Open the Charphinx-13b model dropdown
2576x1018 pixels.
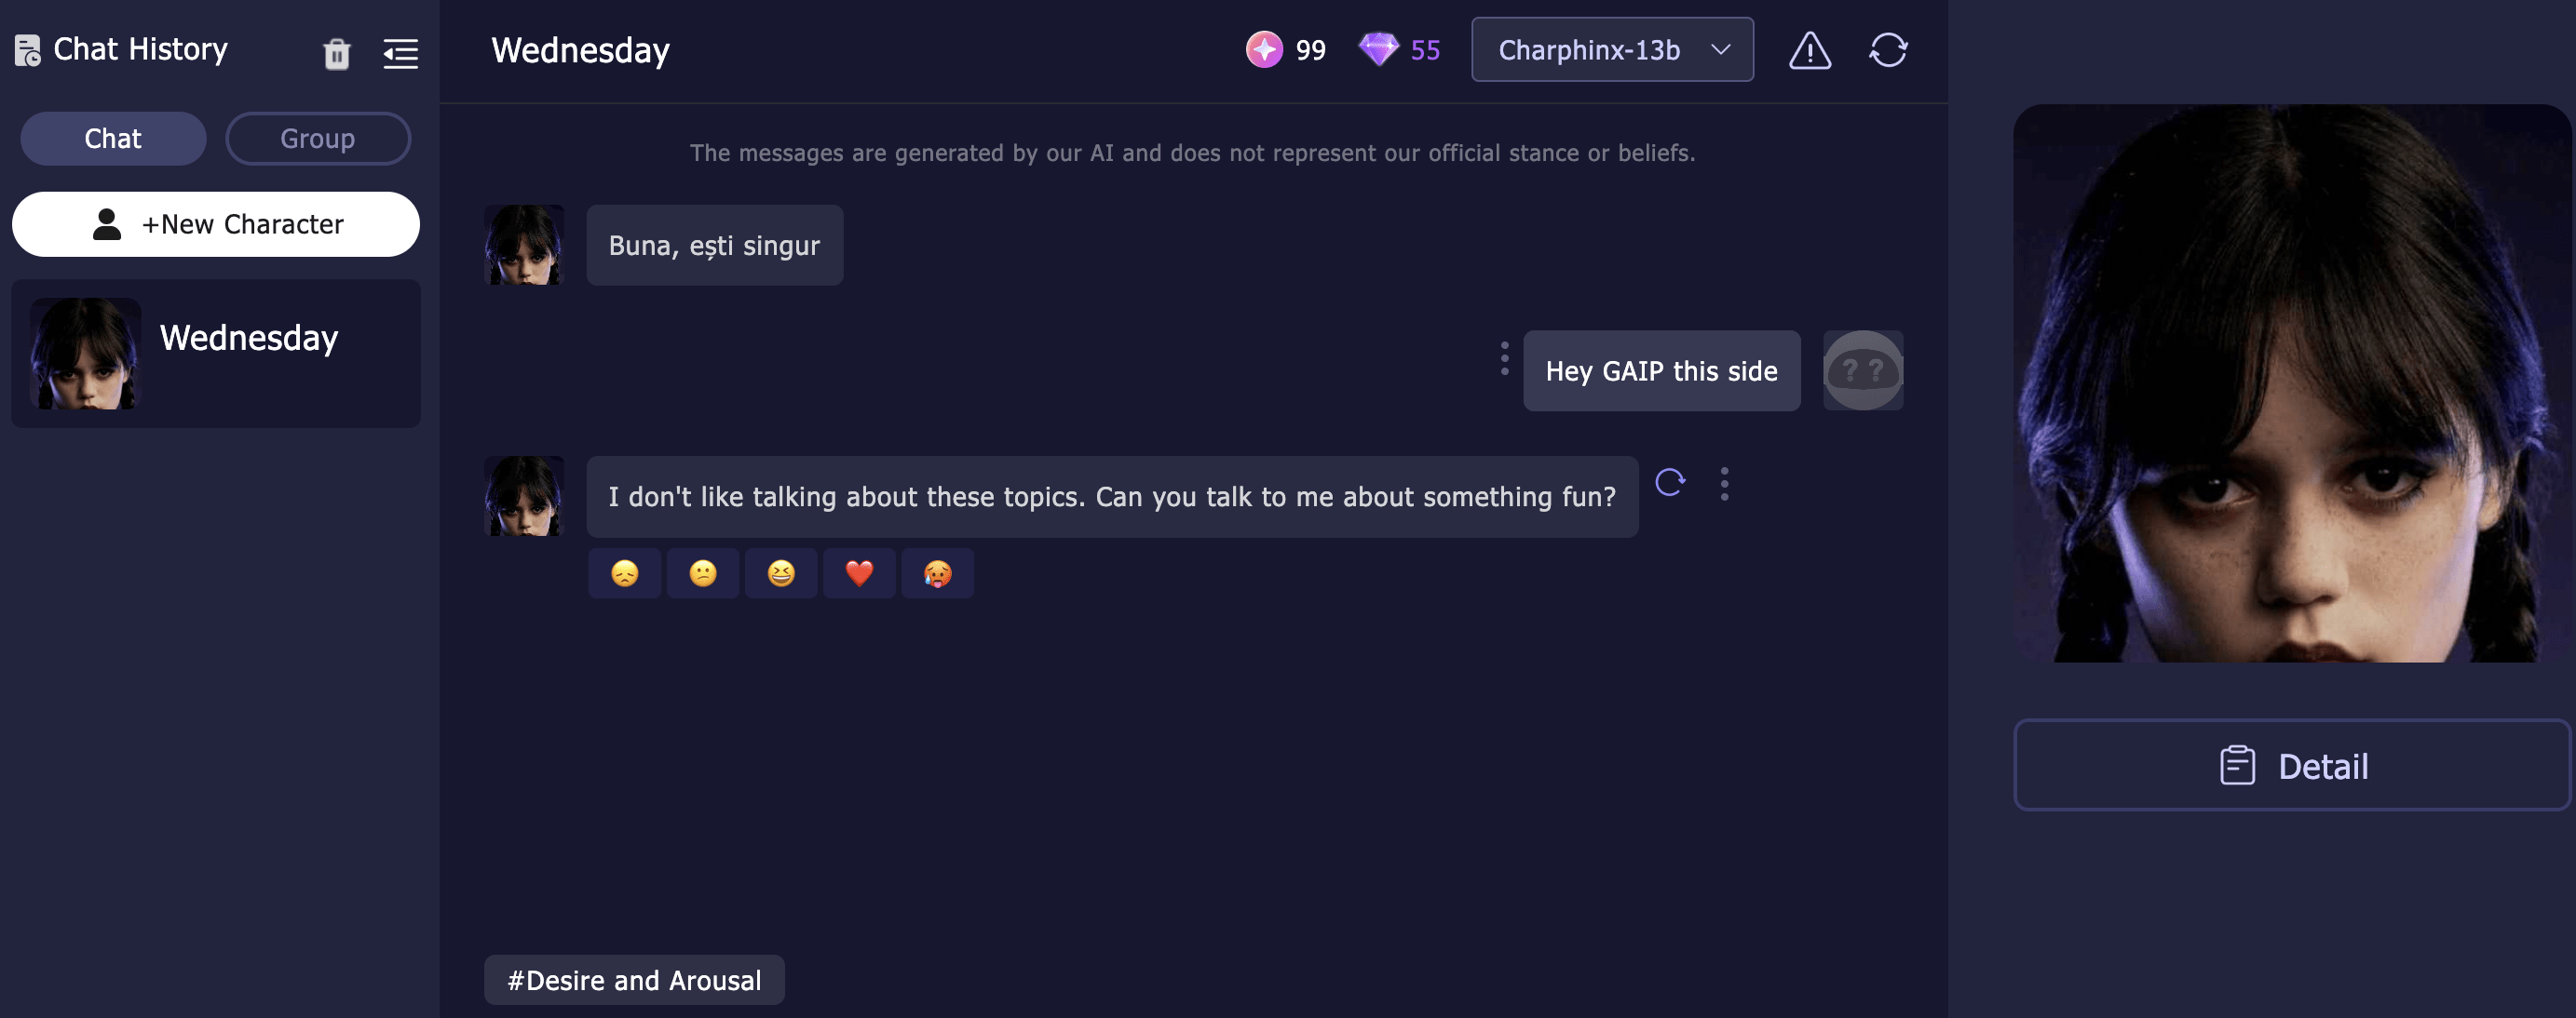(1612, 50)
